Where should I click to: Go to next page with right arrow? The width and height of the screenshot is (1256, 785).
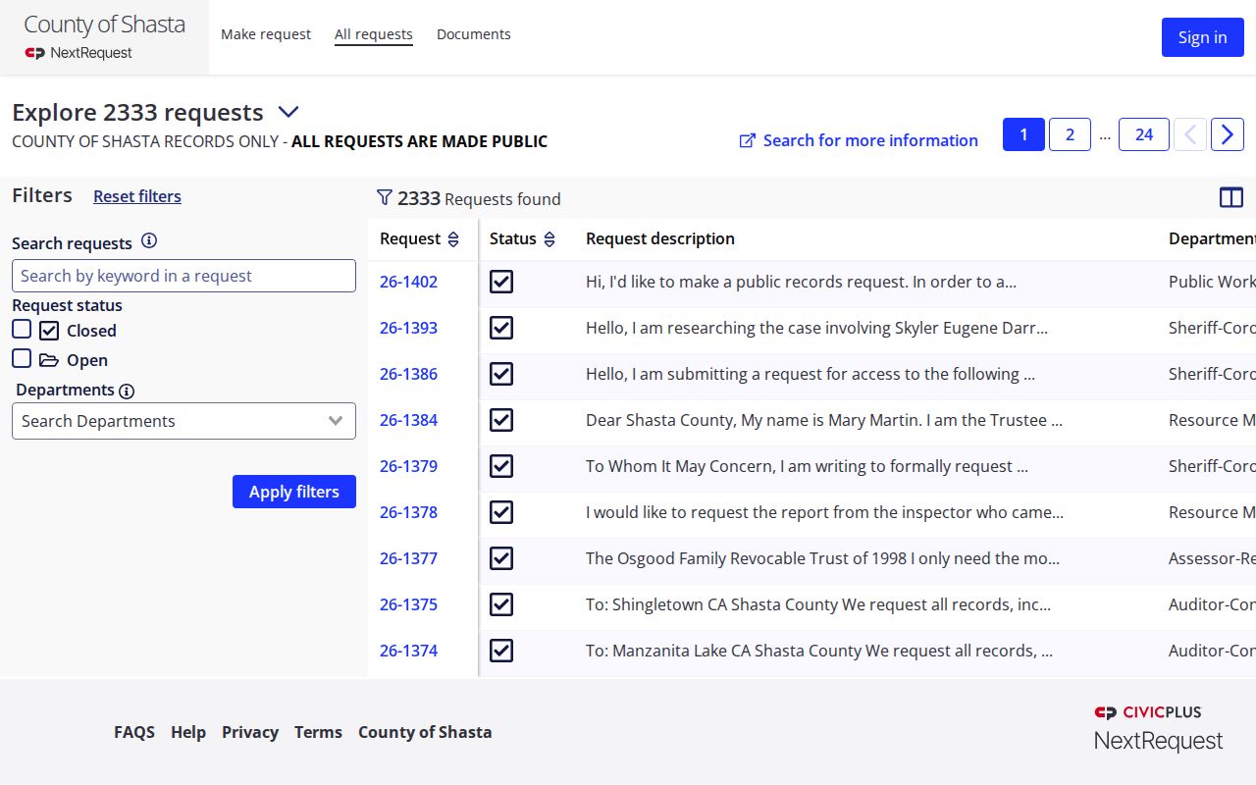(1228, 134)
